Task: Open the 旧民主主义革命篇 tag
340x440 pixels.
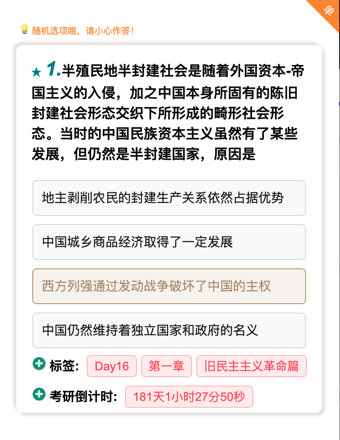Action: [252, 366]
